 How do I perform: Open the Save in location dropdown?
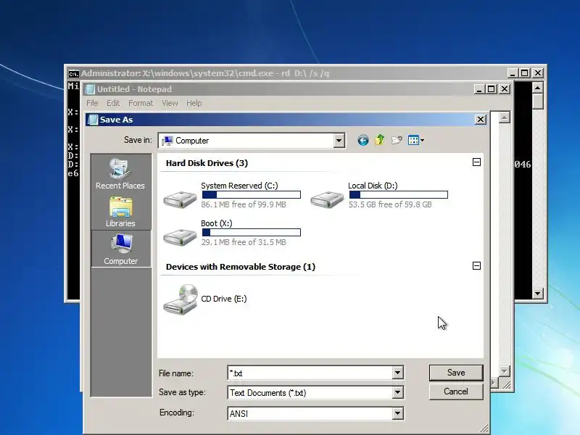339,141
